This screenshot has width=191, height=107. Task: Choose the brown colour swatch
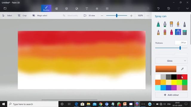pos(185,88)
